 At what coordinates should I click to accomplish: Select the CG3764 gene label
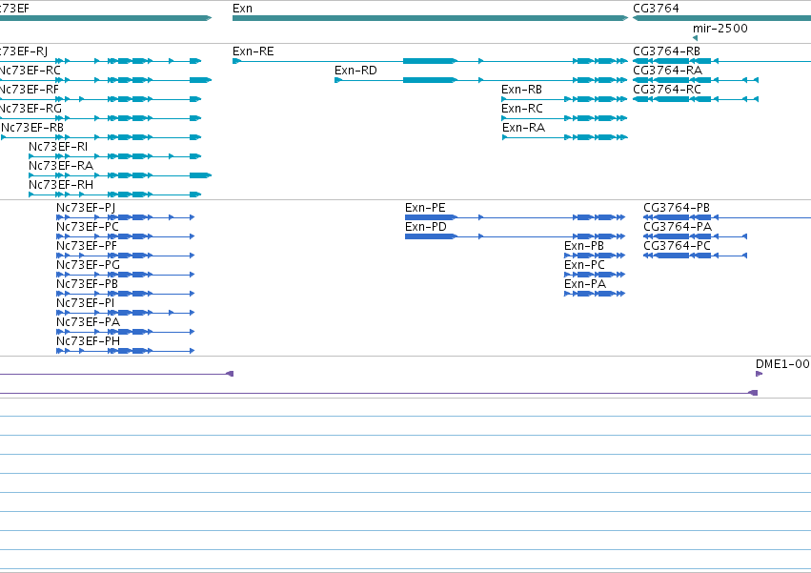pyautogui.click(x=656, y=9)
